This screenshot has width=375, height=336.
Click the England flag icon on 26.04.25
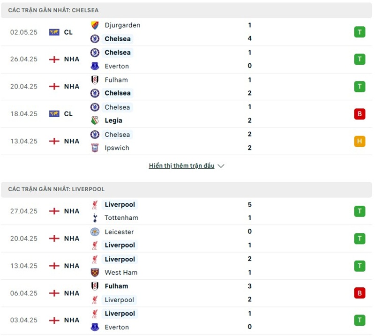54,60
